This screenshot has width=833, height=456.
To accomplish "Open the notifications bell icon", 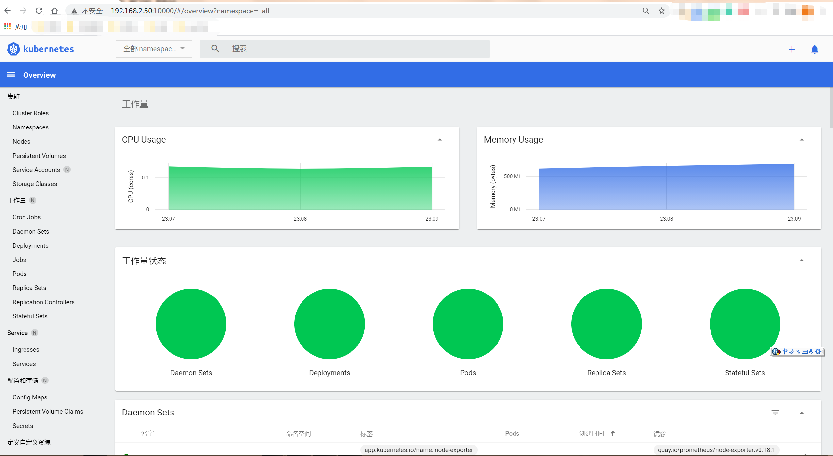I will coord(815,49).
